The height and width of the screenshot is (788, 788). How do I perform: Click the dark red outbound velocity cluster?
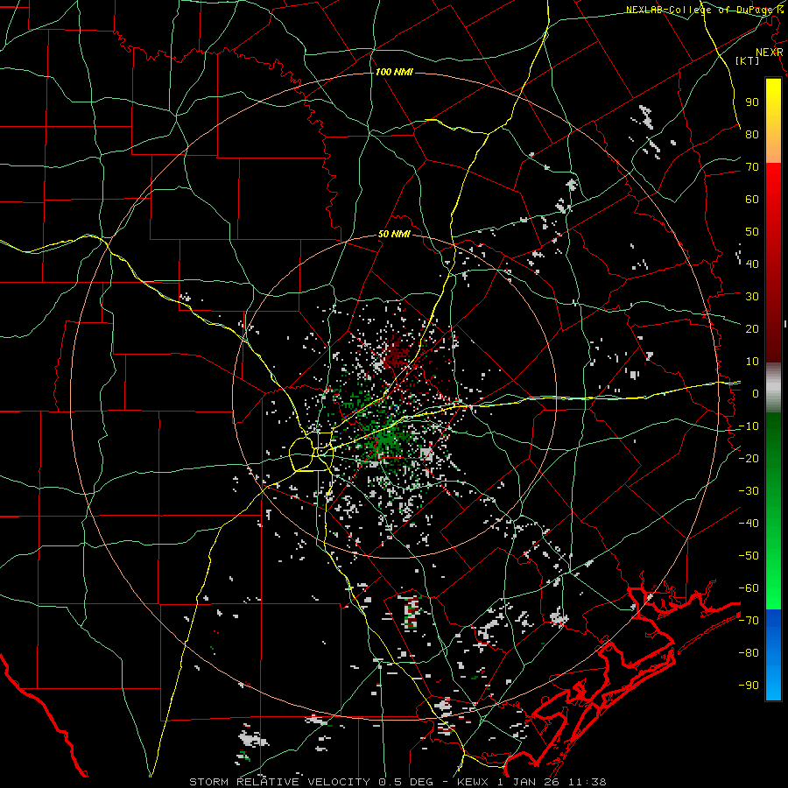point(398,354)
